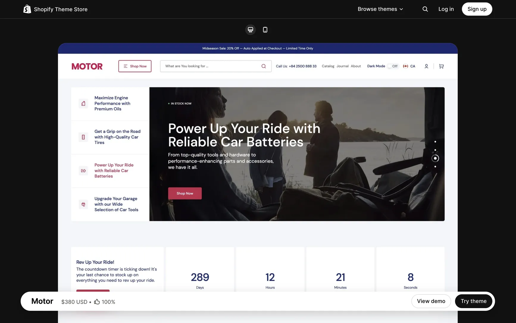Click the Sign up button
Screen dimensions: 516x323
point(477,9)
